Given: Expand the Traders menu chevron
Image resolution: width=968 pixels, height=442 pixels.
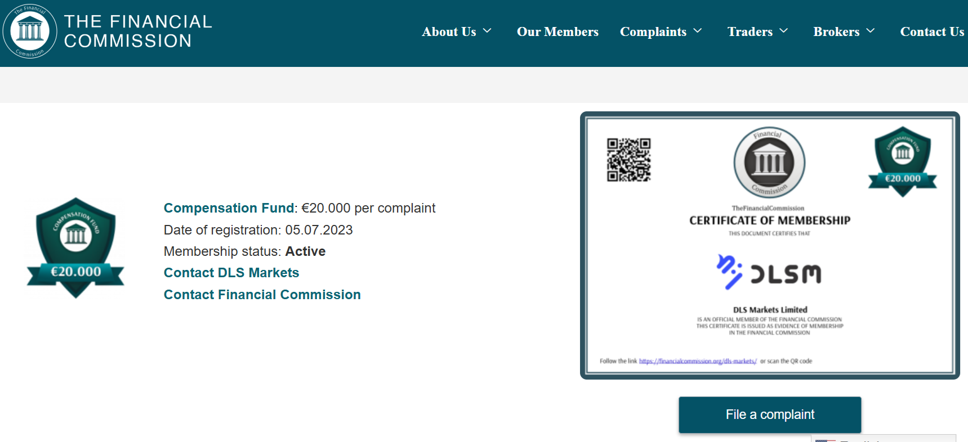Looking at the screenshot, I should [x=784, y=31].
